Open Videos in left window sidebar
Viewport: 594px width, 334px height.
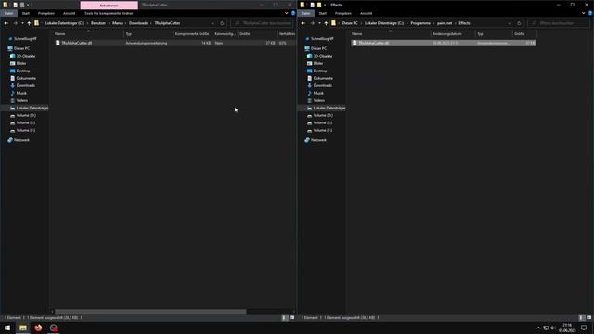pyautogui.click(x=21, y=100)
